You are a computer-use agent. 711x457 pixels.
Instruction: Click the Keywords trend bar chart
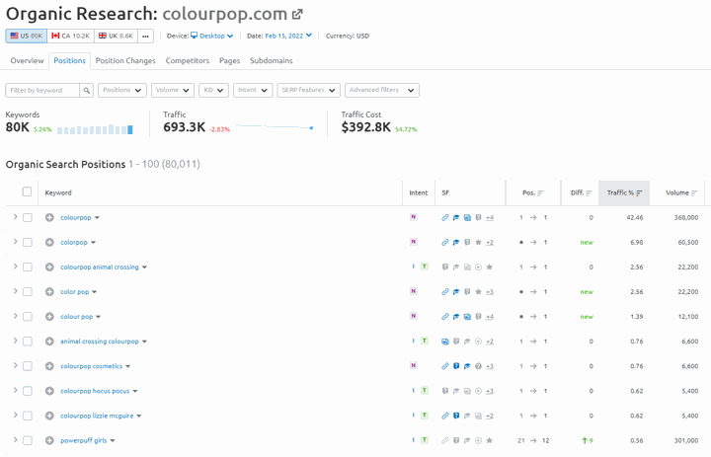tap(95, 129)
